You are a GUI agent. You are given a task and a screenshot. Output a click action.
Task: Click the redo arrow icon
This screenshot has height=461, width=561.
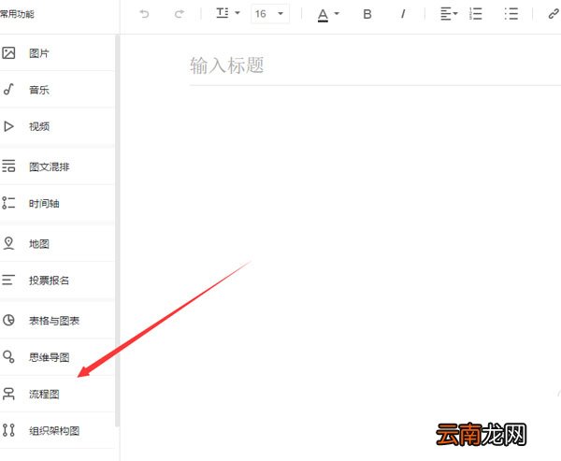(x=180, y=14)
